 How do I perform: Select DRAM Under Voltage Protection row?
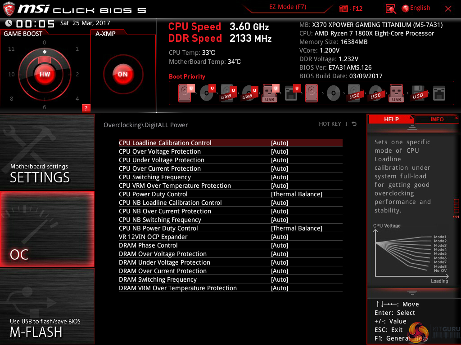pos(230,262)
